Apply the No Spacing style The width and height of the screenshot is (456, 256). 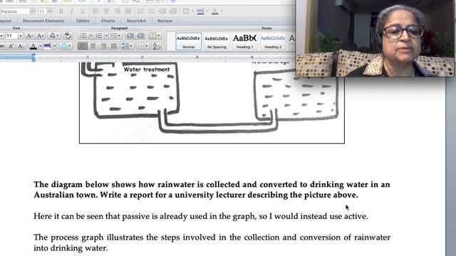217,41
